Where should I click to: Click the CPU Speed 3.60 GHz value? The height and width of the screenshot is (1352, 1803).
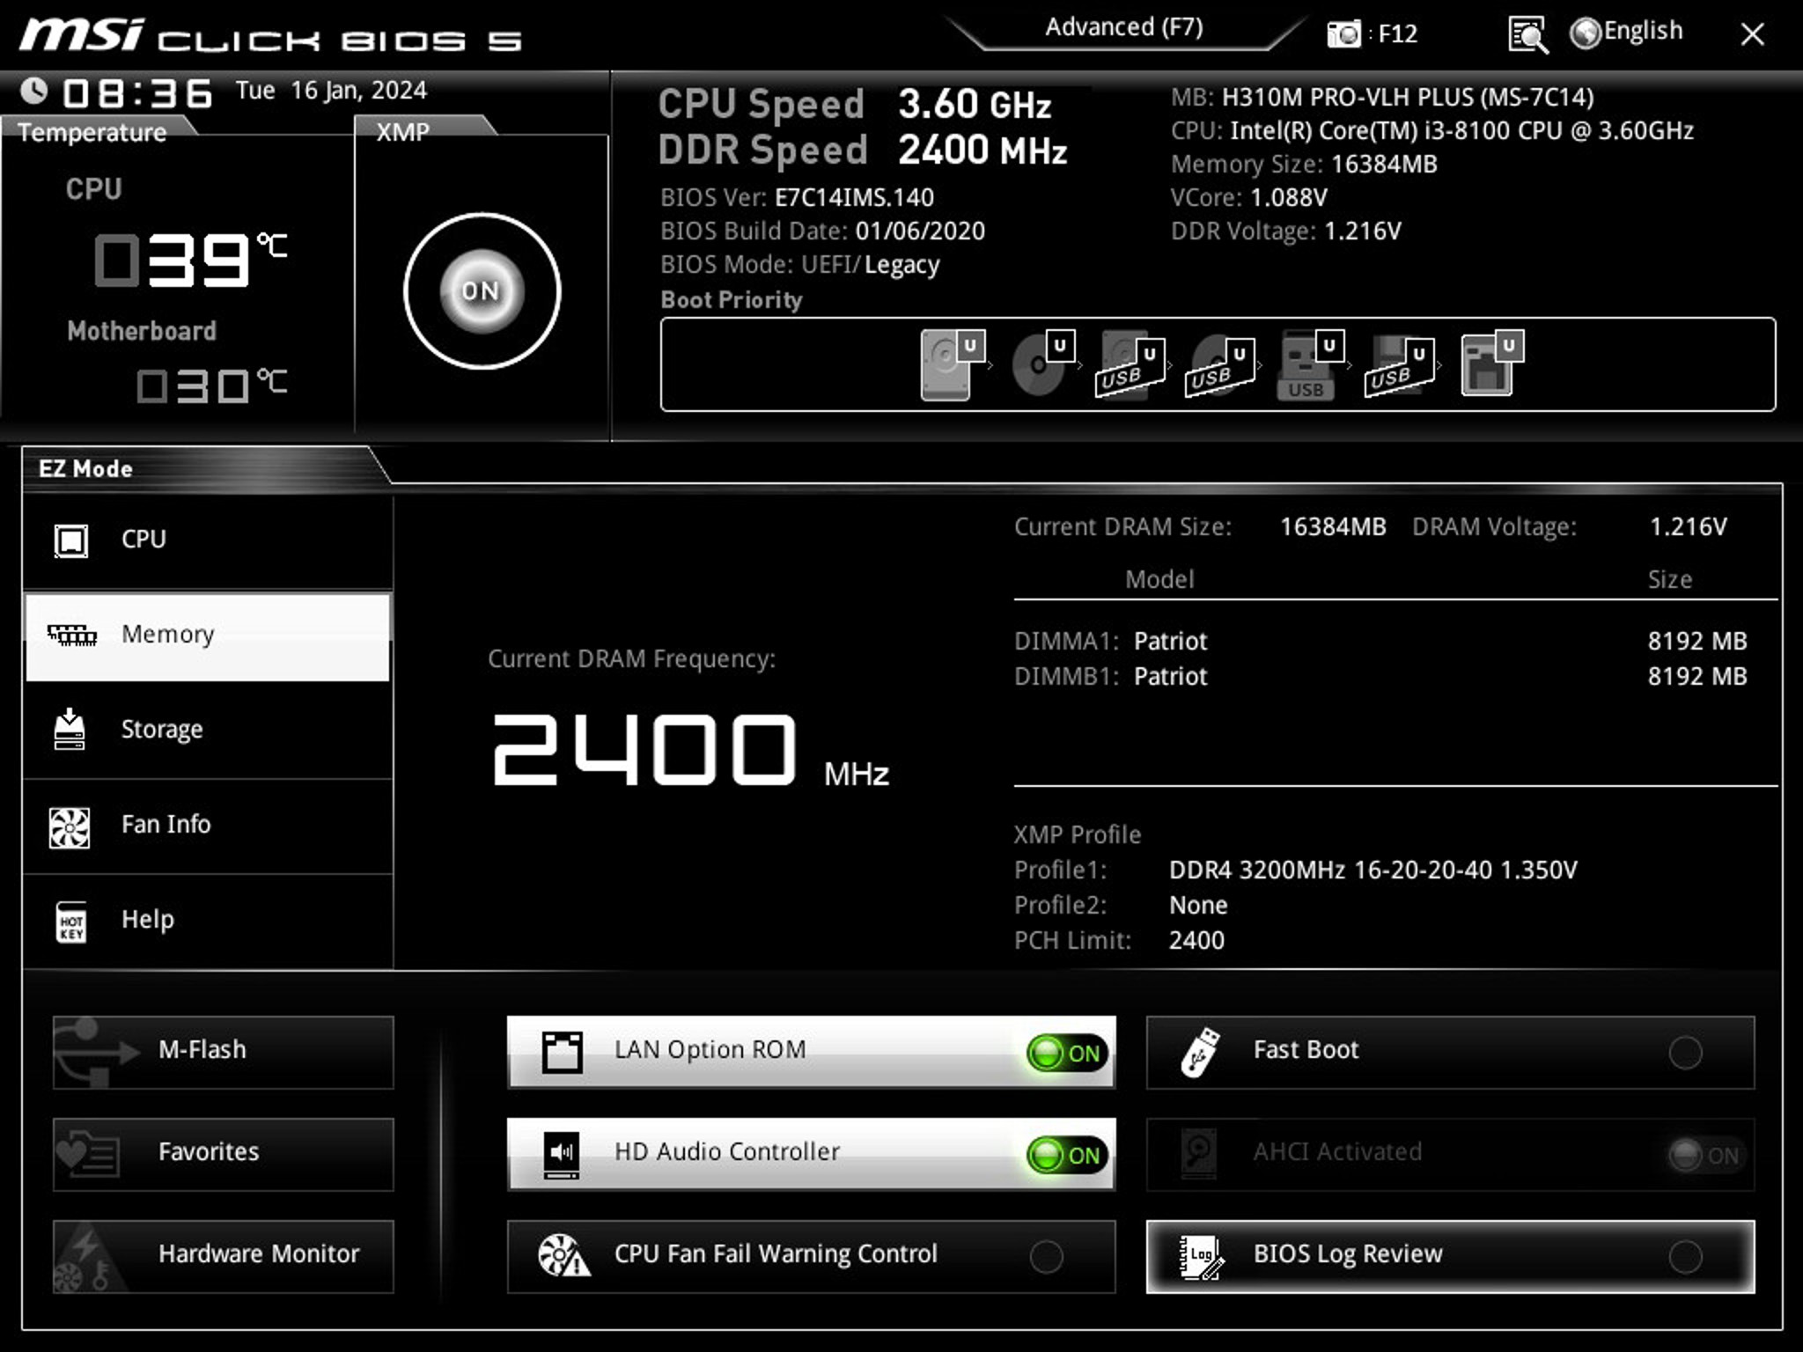tap(975, 105)
